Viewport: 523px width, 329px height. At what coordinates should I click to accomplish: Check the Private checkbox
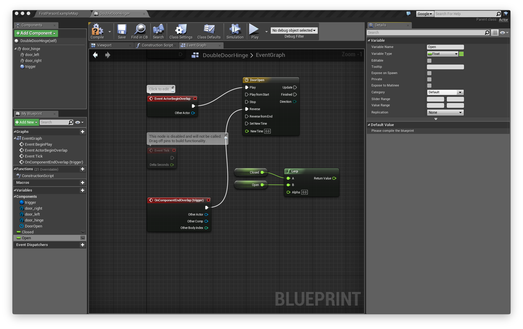[429, 79]
